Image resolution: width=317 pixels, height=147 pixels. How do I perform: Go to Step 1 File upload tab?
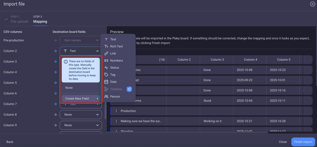(x=19, y=19)
